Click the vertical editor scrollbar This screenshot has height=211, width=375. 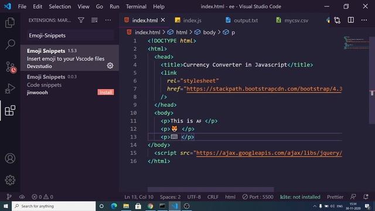coord(372,80)
